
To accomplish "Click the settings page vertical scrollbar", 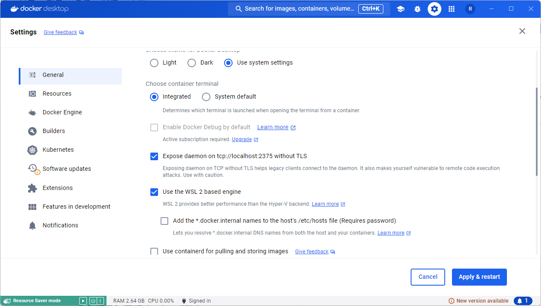I will click(x=538, y=132).
